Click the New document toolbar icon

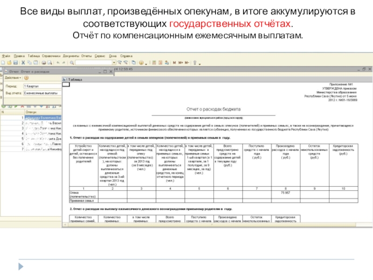(3, 63)
